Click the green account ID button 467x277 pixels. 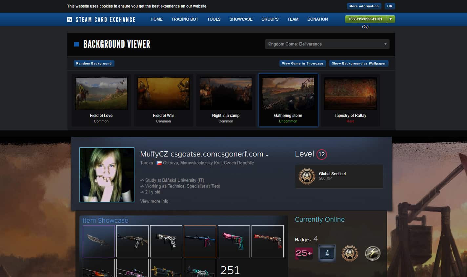click(x=365, y=19)
